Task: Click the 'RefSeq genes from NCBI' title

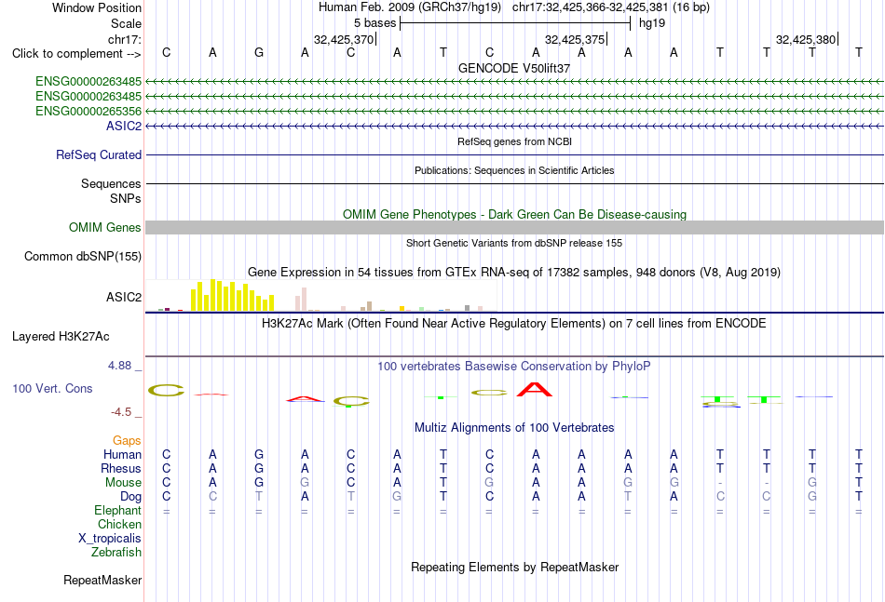Action: coord(514,141)
